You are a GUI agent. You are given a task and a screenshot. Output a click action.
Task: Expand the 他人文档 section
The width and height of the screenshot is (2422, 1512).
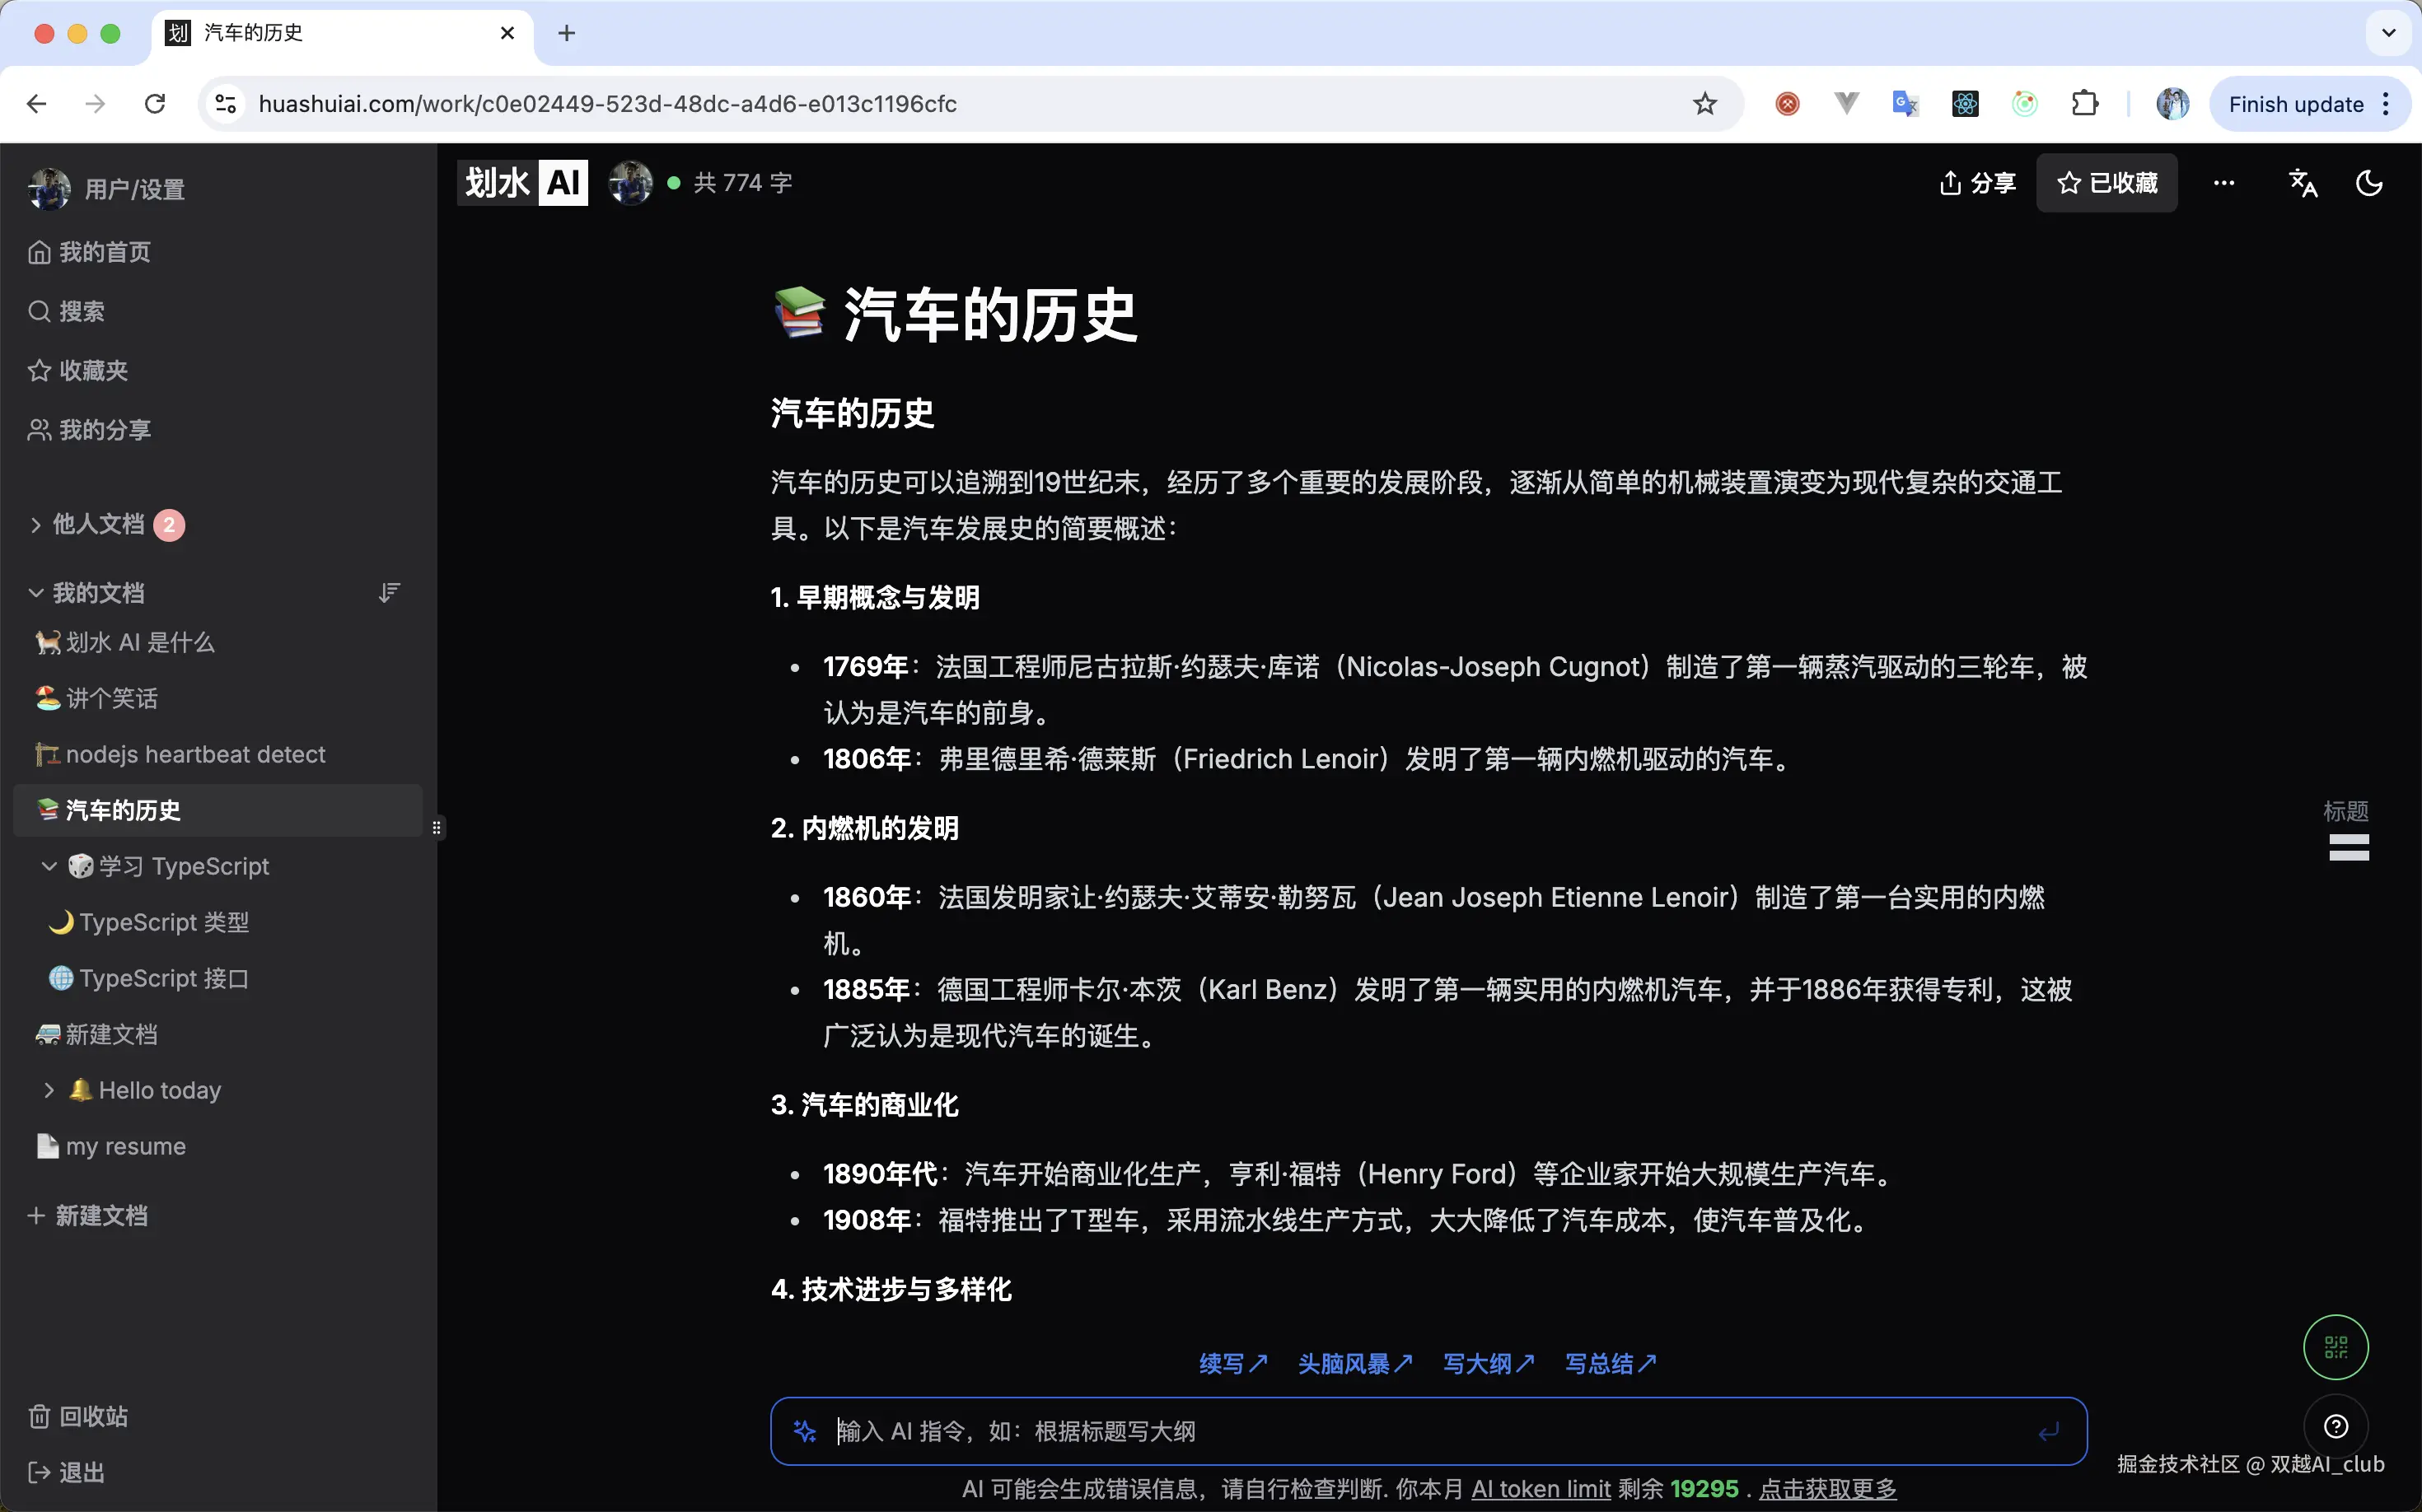35,524
